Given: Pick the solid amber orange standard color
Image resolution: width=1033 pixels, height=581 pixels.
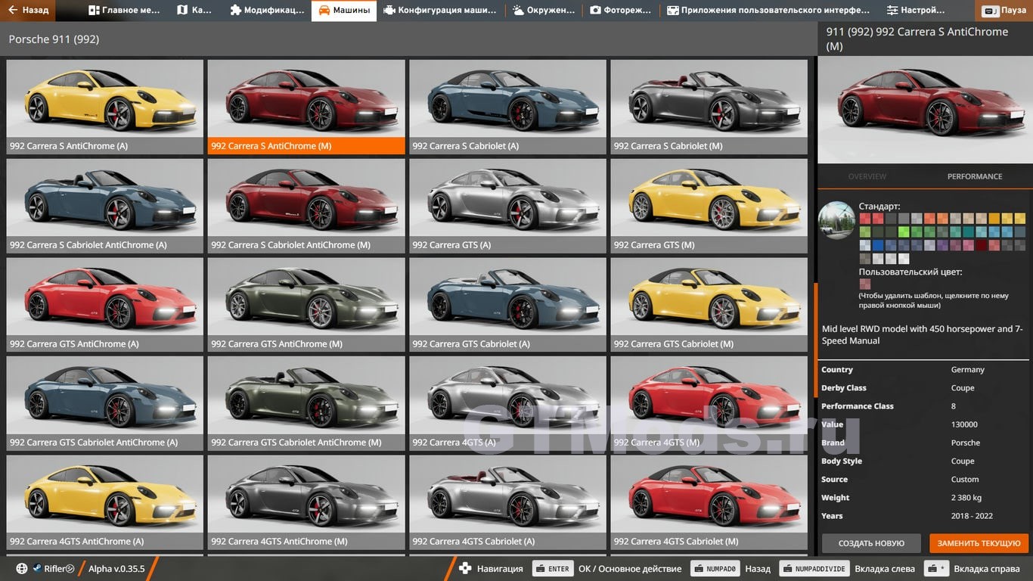Looking at the screenshot, I should point(994,219).
